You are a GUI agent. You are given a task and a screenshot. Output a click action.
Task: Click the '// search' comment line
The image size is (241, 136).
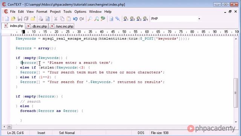point(30,102)
